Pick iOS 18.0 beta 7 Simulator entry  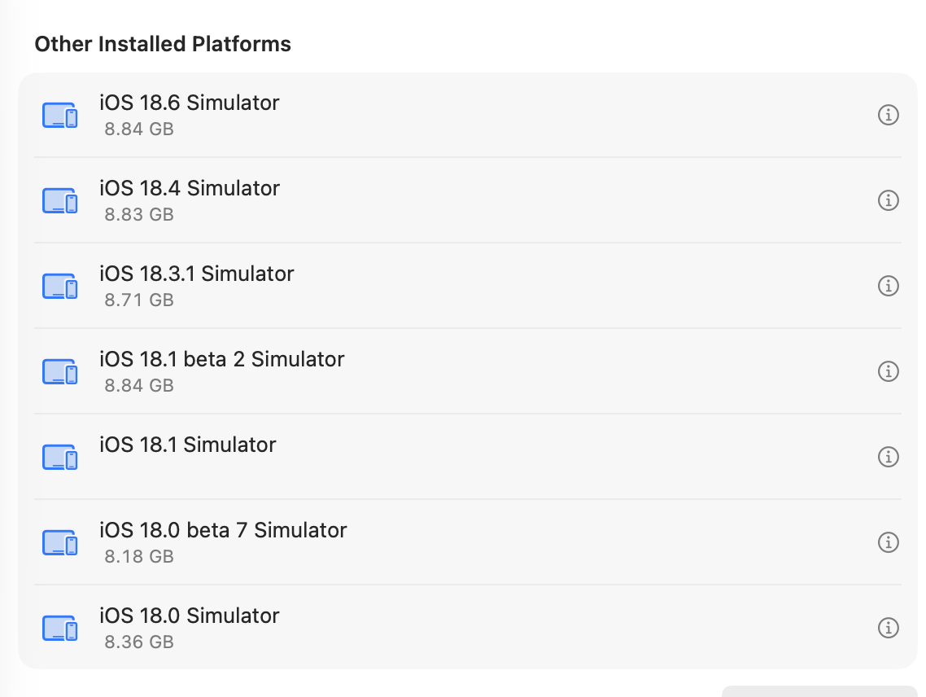[x=223, y=531]
